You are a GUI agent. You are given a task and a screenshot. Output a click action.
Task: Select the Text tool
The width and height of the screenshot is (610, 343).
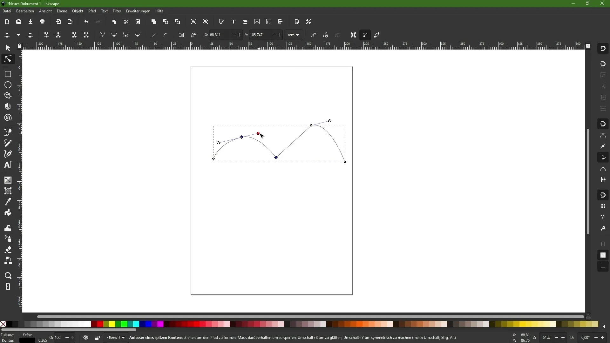coord(8,165)
